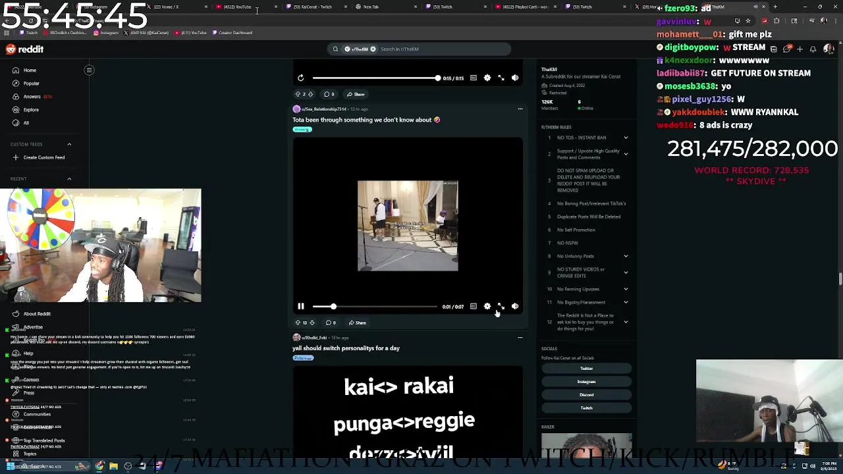Expand rule 12 Reddit is not a place
Image resolution: width=843 pixels, height=474 pixels.
tap(626, 322)
